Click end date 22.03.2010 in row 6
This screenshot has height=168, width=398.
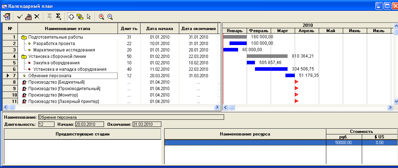(x=199, y=69)
